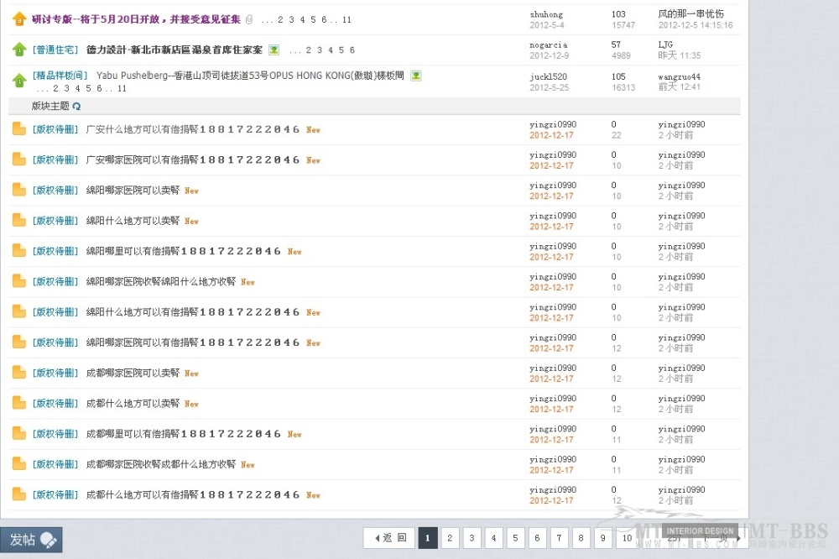Click the image preview icon on 德力设计 thread
The height and width of the screenshot is (559, 839).
[x=274, y=50]
